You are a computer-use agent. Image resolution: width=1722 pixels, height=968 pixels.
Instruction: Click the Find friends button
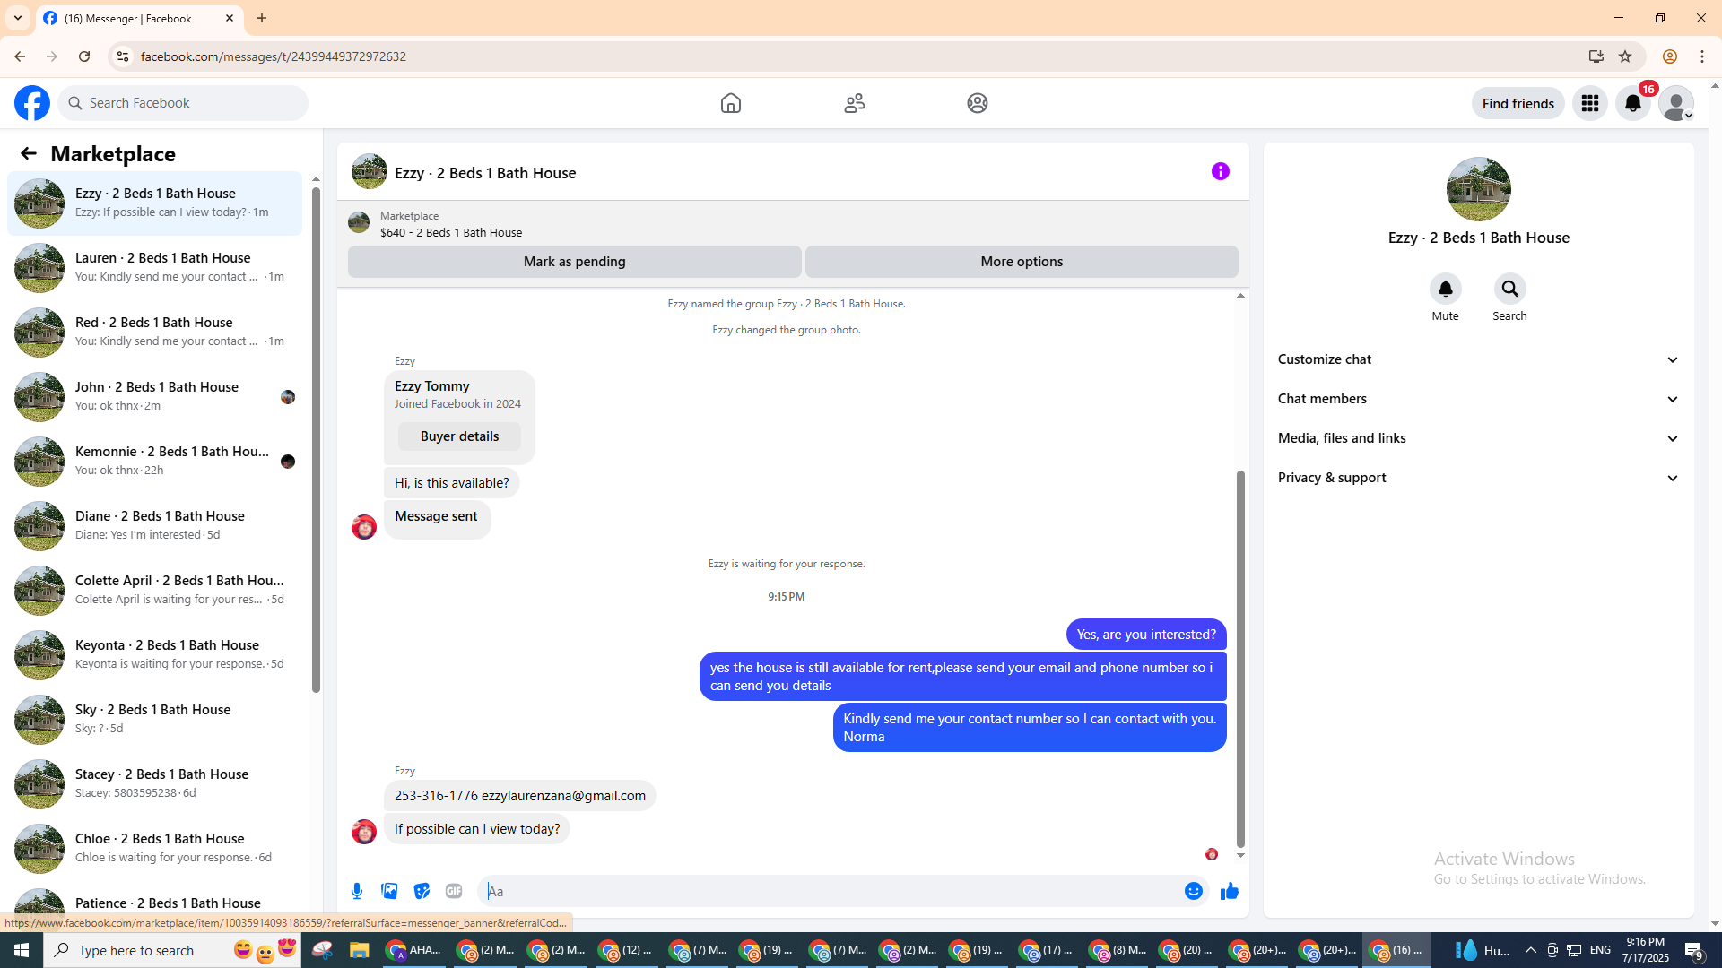tap(1518, 103)
